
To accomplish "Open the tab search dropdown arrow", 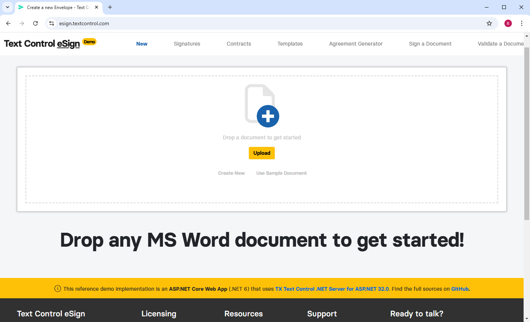I will click(7, 7).
